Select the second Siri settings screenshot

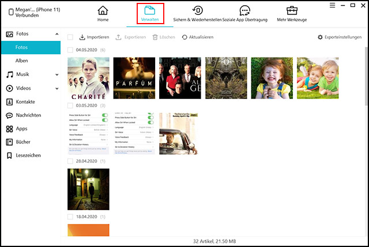134,134
